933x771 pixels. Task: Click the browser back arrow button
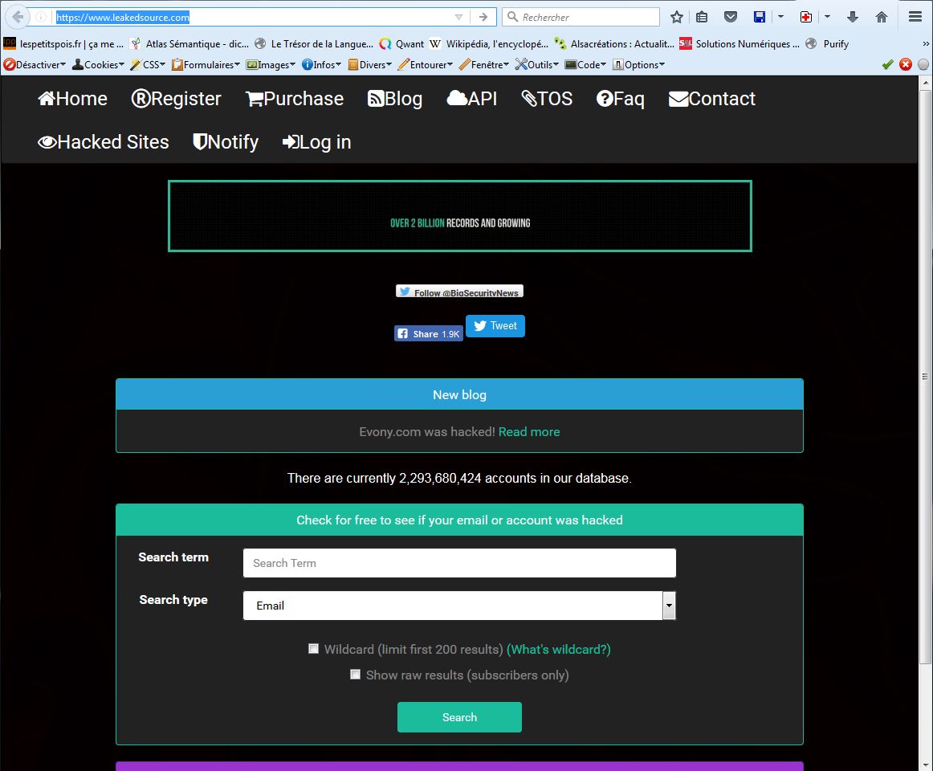coord(17,17)
